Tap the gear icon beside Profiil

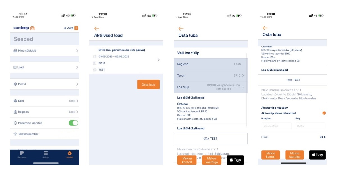[15, 84]
